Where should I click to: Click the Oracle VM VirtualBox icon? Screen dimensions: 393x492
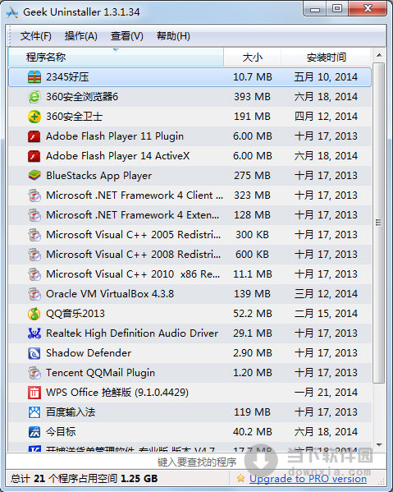point(34,294)
